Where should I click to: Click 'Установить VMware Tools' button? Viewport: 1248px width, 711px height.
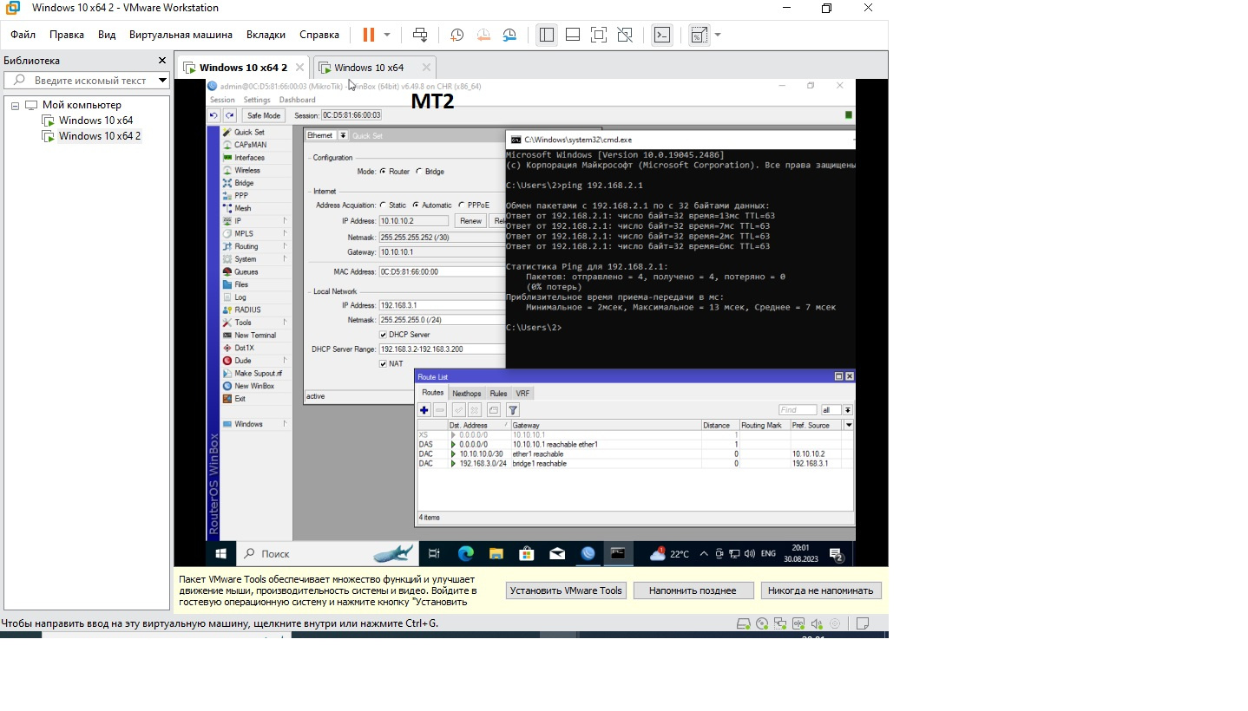click(x=566, y=590)
